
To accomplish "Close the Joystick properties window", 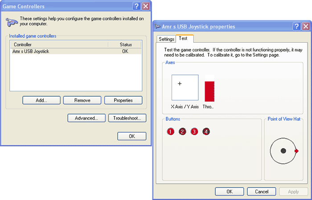I will pyautogui.click(x=306, y=26).
